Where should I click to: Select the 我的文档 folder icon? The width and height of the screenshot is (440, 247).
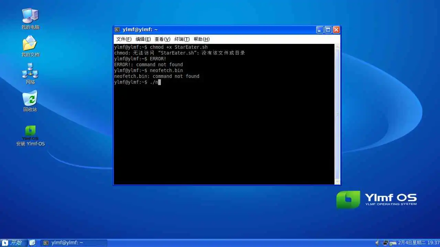click(x=30, y=46)
